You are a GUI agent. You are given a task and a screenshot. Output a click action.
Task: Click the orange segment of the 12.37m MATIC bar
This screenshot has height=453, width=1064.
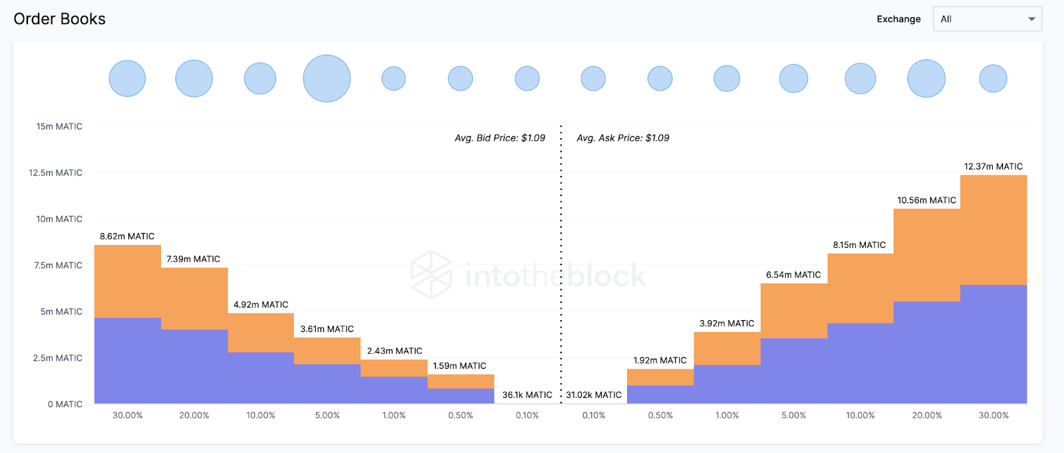tap(994, 229)
